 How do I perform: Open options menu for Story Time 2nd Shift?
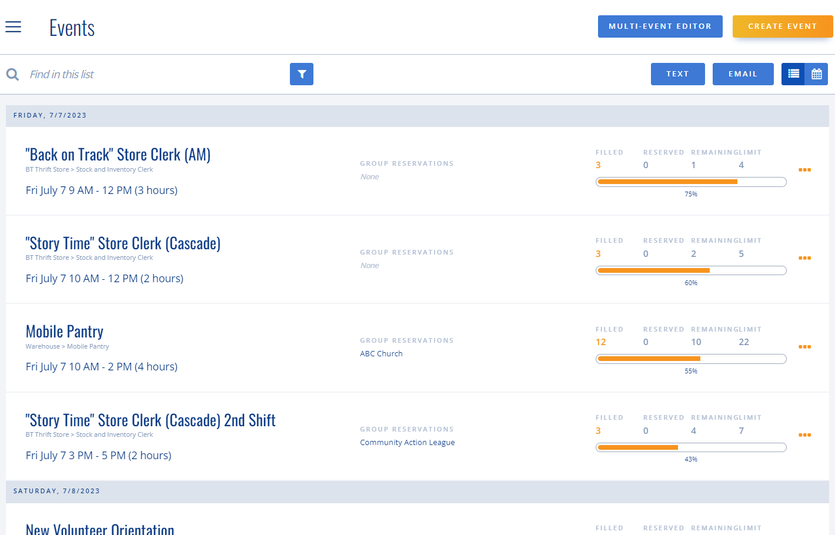(804, 435)
